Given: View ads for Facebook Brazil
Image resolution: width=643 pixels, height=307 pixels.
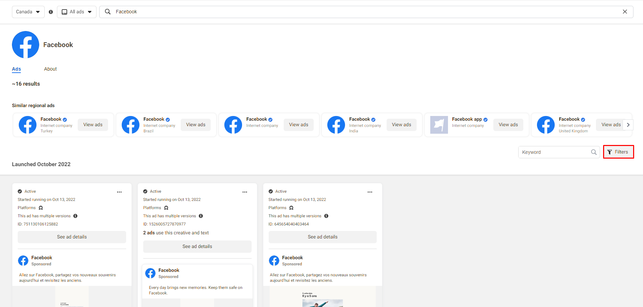Looking at the screenshot, I should [196, 125].
